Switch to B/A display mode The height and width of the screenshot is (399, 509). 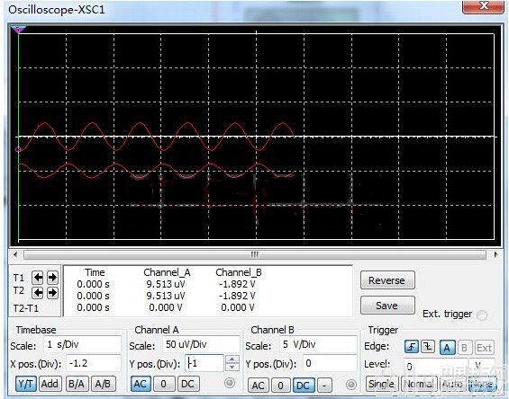pos(77,384)
